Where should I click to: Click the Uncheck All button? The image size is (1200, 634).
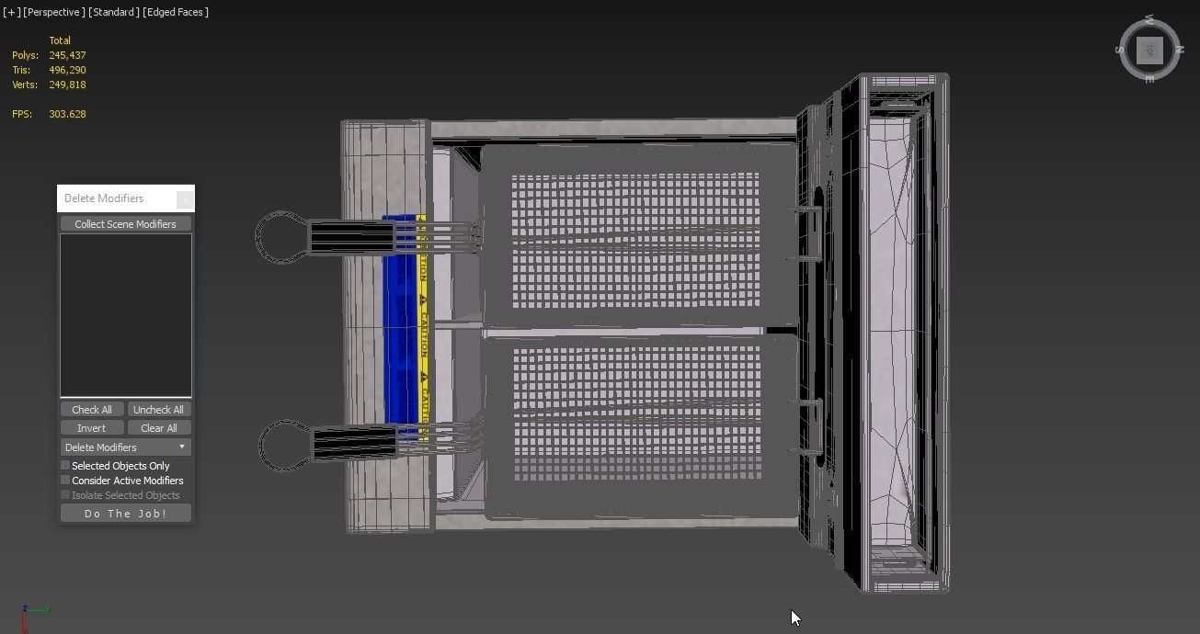click(158, 410)
